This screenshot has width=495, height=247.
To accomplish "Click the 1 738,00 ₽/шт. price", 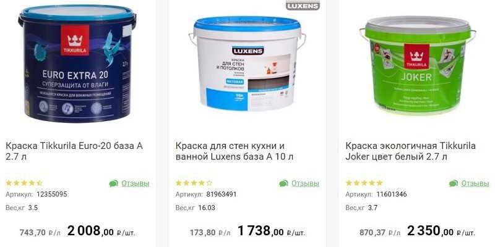I will (271, 232).
